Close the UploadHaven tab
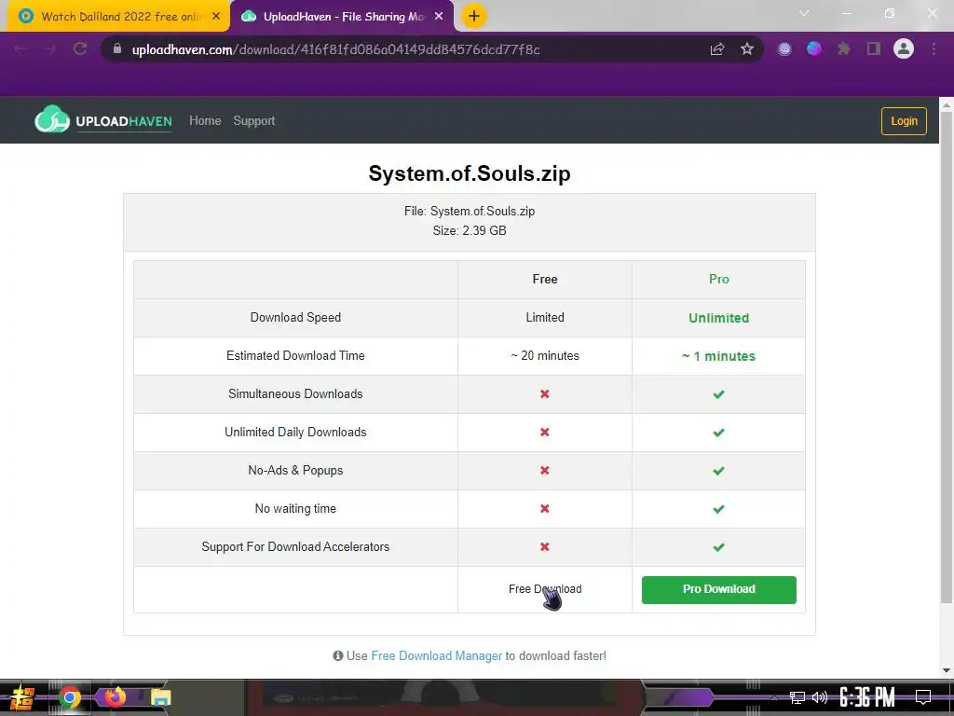954x716 pixels. 439,17
